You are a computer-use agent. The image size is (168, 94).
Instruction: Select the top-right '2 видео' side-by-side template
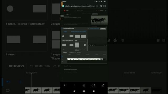point(81,37)
